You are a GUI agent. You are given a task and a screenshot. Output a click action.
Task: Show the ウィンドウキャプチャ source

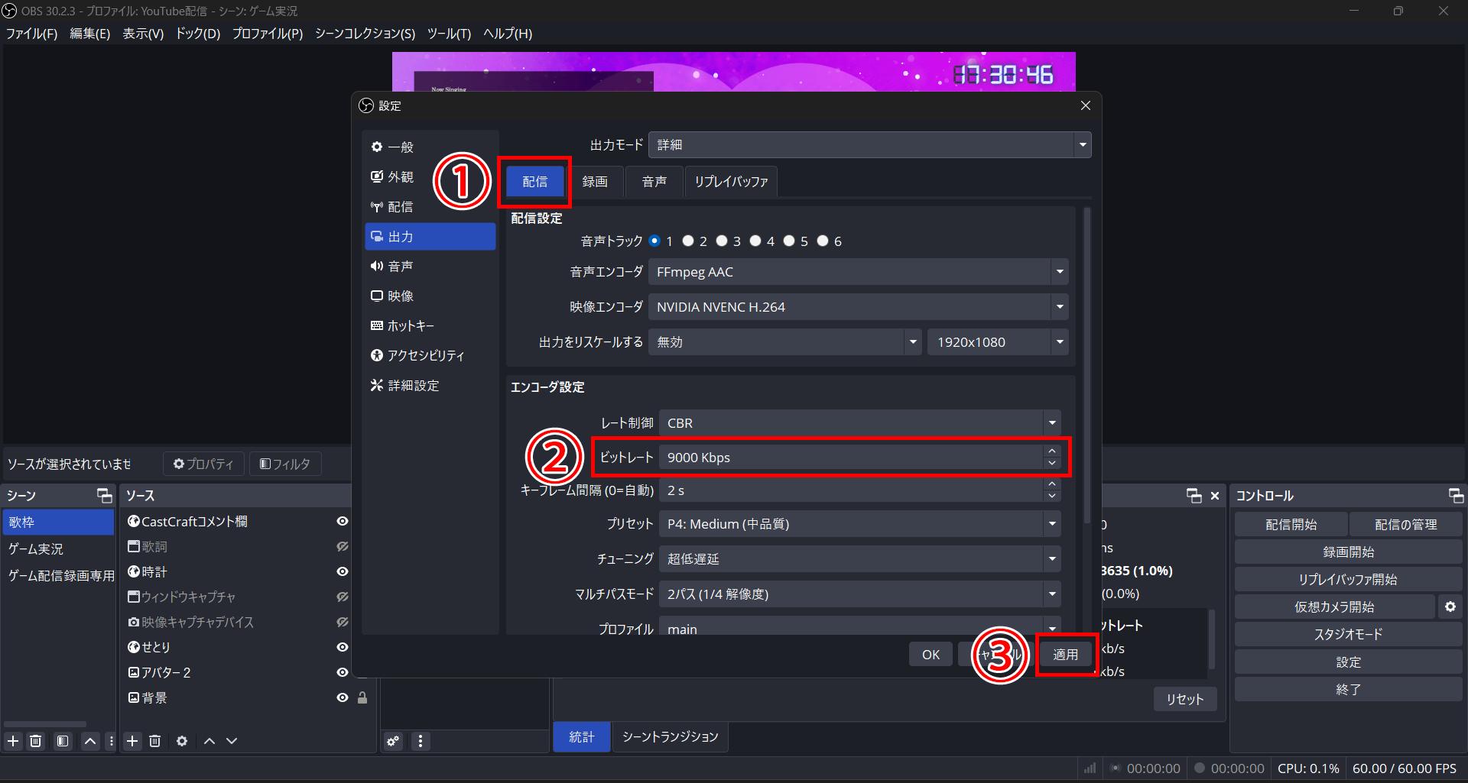(343, 597)
